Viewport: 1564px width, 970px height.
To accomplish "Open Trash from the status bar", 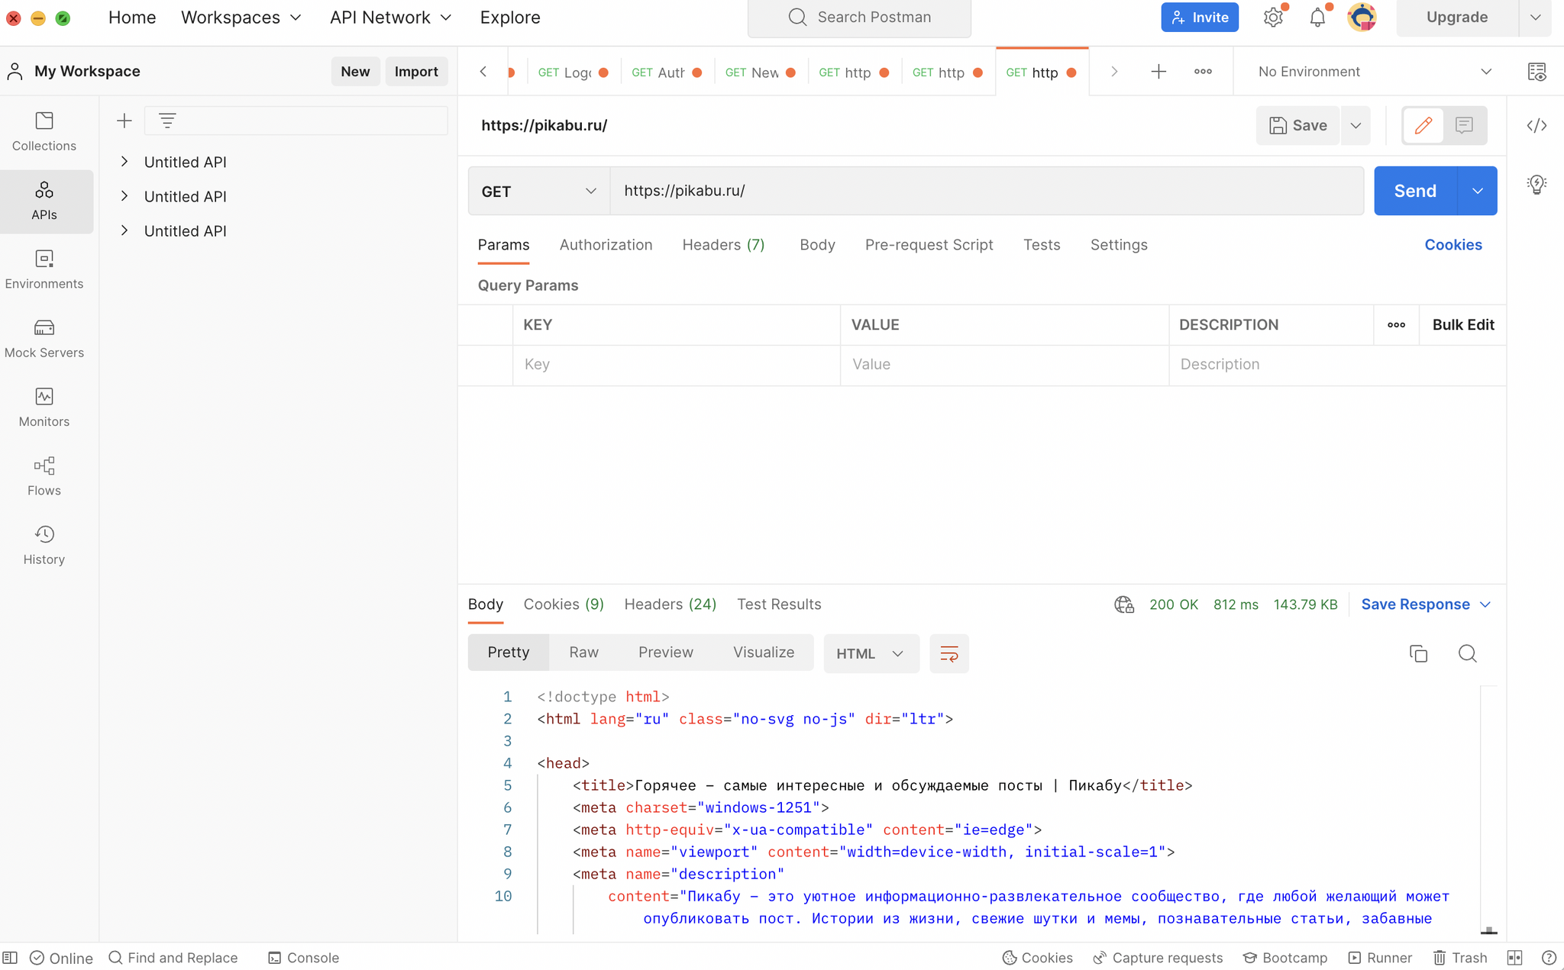I will click(x=1460, y=958).
